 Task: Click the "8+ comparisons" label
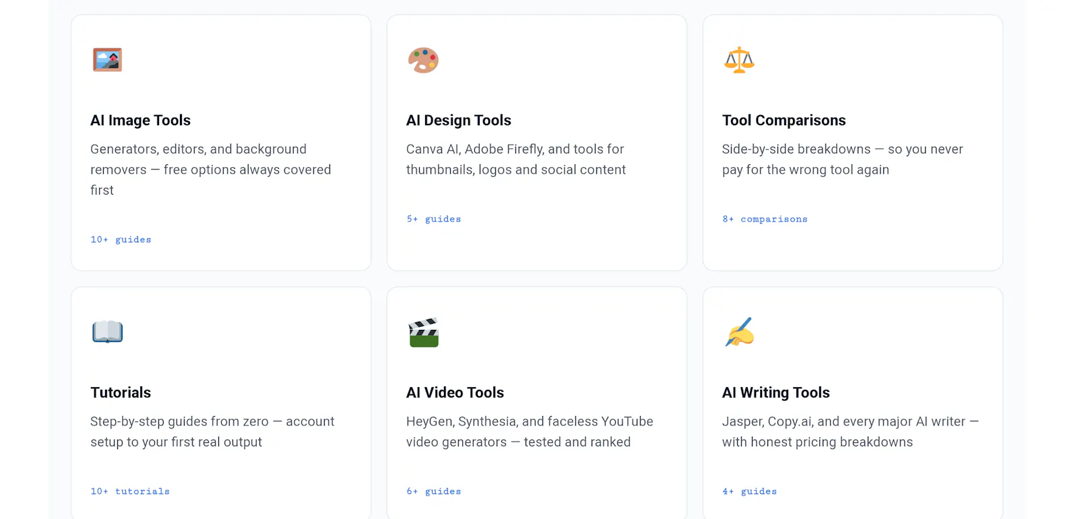tap(765, 219)
